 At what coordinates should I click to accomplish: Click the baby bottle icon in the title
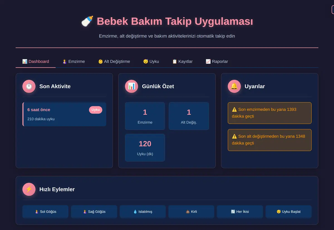coord(87,21)
